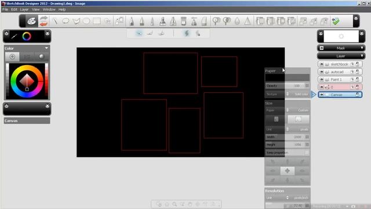The width and height of the screenshot is (371, 209).
Task: Open the Size Unit dropdown
Action: tap(288, 129)
